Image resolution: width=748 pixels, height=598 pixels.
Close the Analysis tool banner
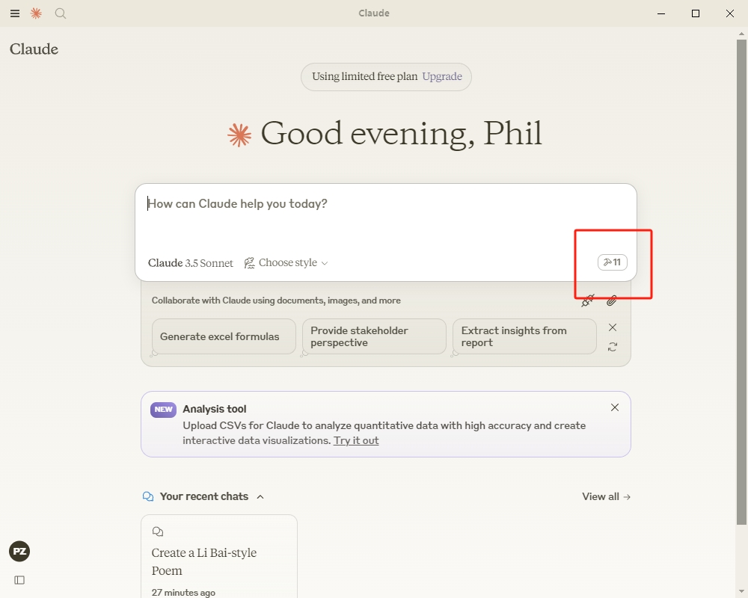point(615,407)
